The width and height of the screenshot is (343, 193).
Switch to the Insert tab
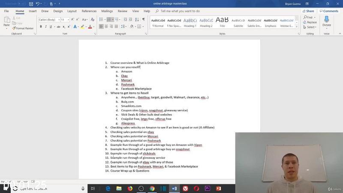pyautogui.click(x=33, y=11)
